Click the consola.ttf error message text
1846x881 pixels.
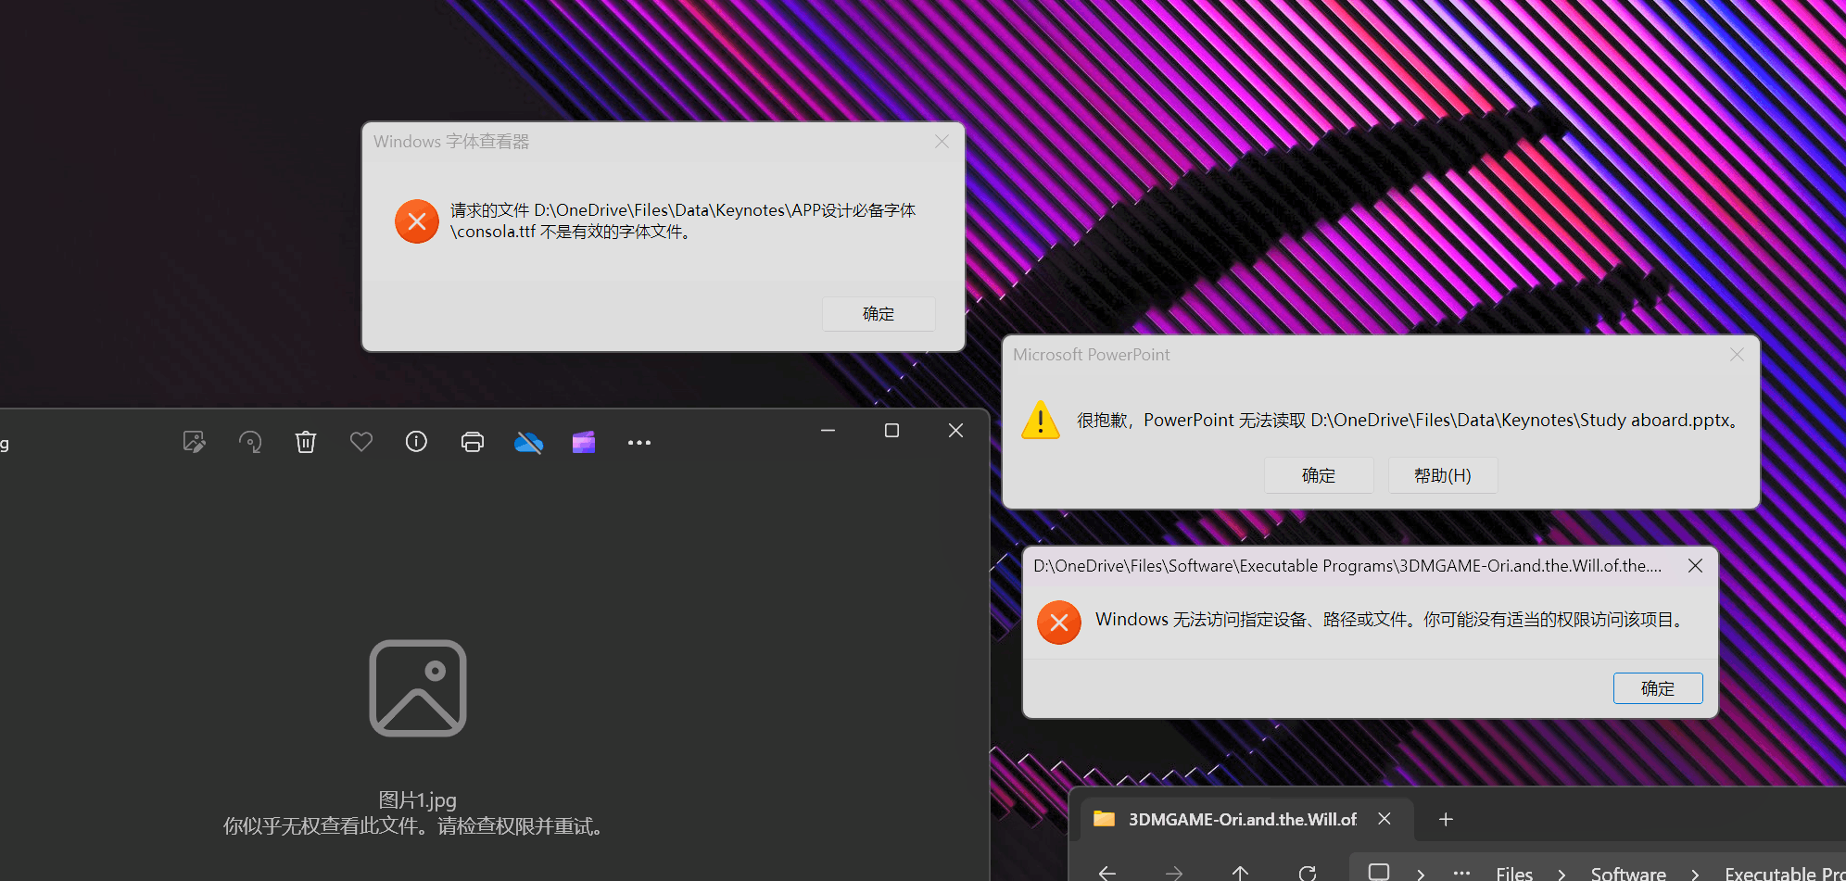(x=682, y=220)
